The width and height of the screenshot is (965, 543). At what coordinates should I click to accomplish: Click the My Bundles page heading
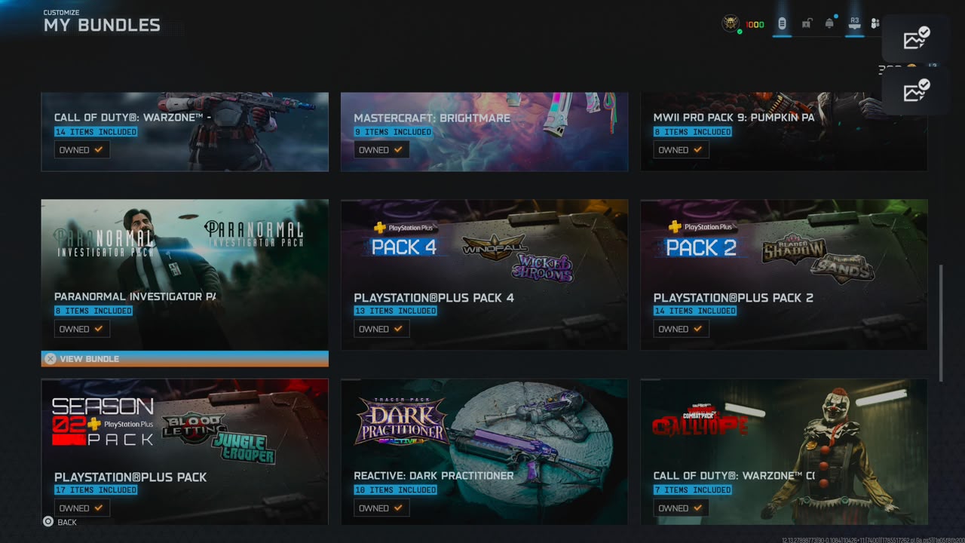[x=102, y=25]
